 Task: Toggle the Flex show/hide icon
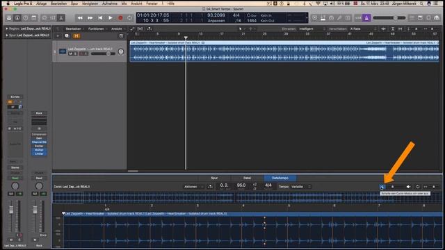[140, 28]
